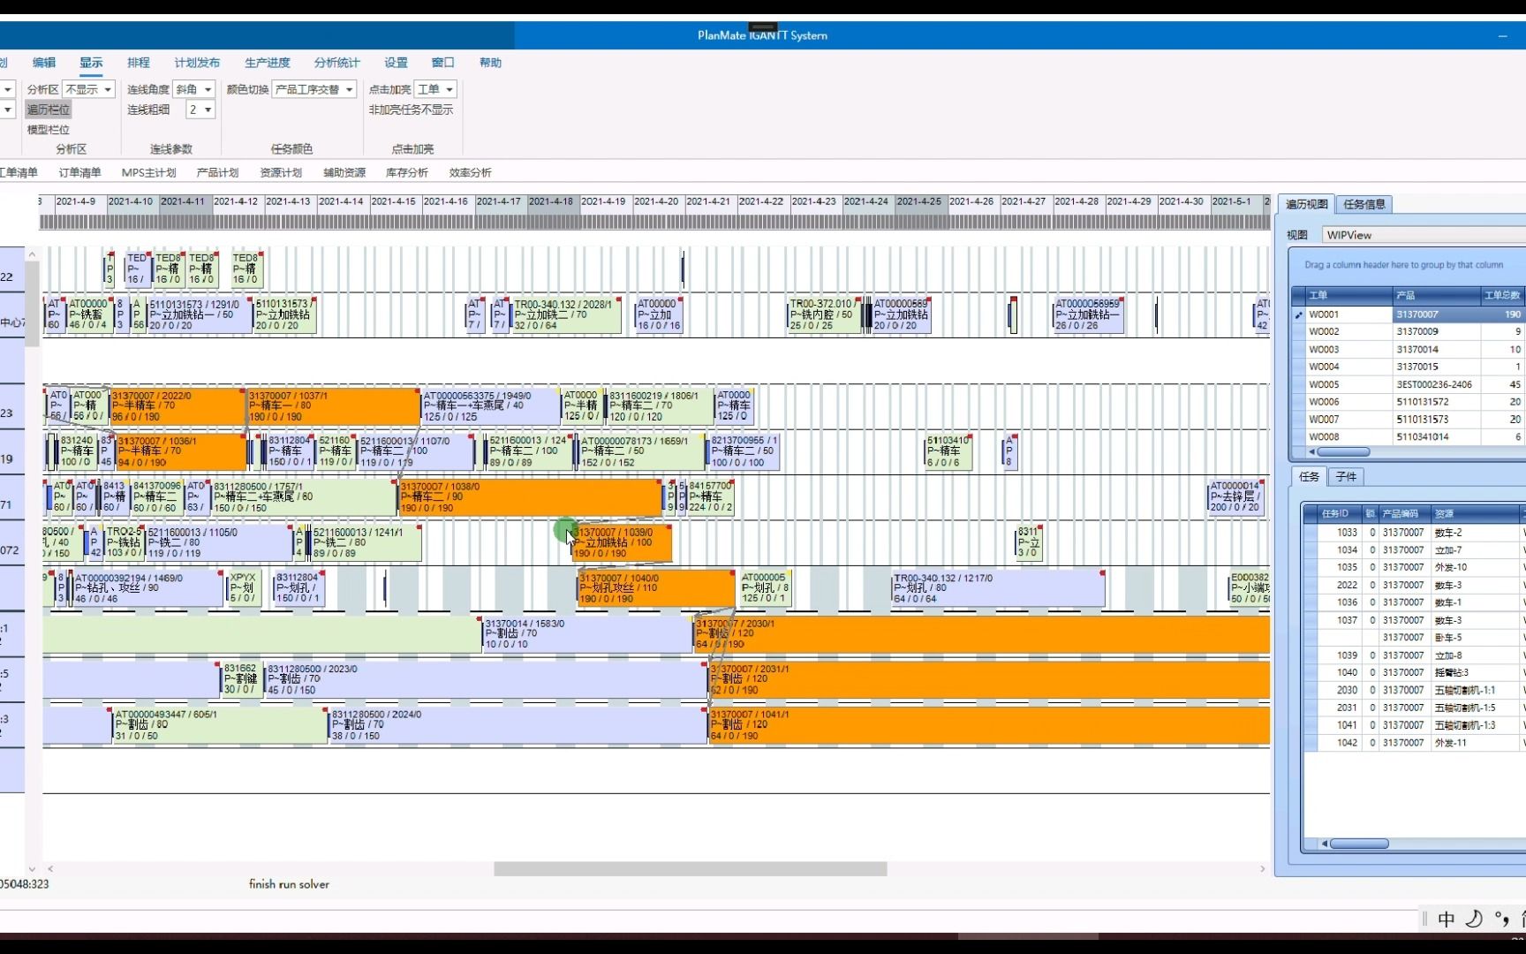1526x954 pixels.
Task: Sort by the 工单总数 column header
Action: coord(1503,295)
